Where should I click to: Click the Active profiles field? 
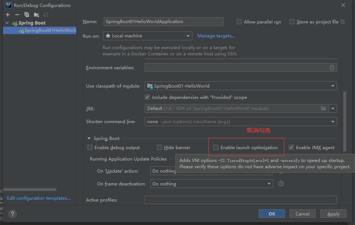(241, 200)
